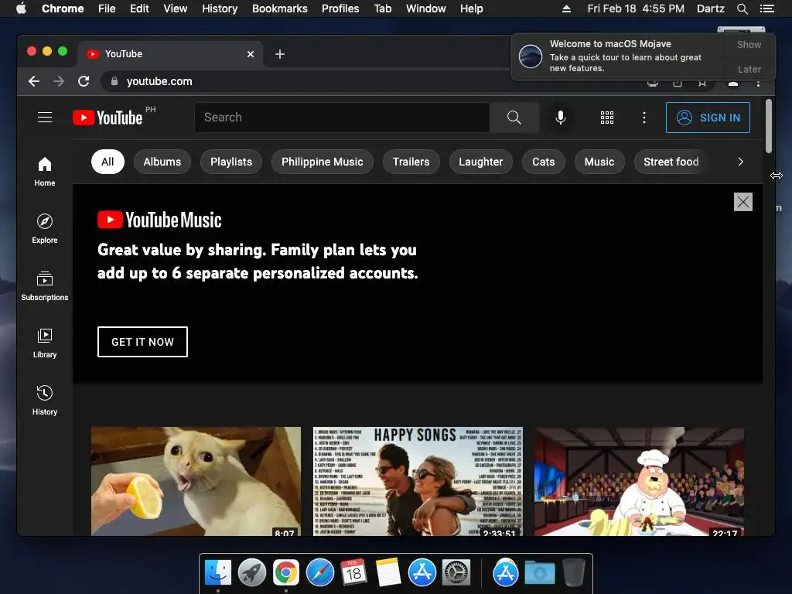792x594 pixels.
Task: Launch Launchpad from the Dock
Action: 252,572
